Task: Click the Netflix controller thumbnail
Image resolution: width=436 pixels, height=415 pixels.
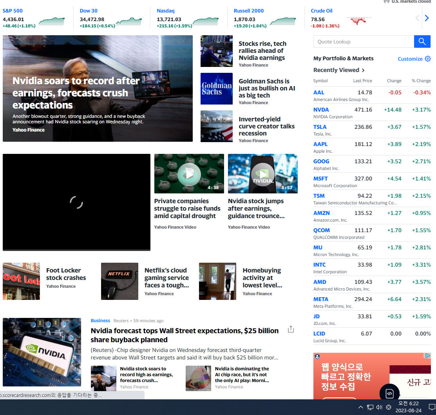Action: pos(119,281)
